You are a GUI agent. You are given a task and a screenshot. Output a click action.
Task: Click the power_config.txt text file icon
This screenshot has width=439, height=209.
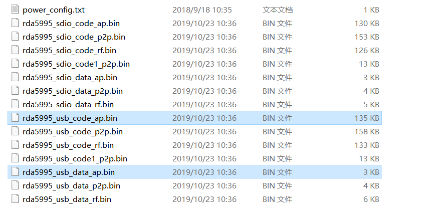(15, 10)
